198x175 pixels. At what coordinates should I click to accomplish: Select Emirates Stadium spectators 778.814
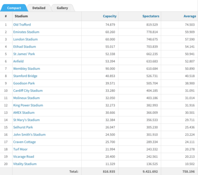(152, 32)
